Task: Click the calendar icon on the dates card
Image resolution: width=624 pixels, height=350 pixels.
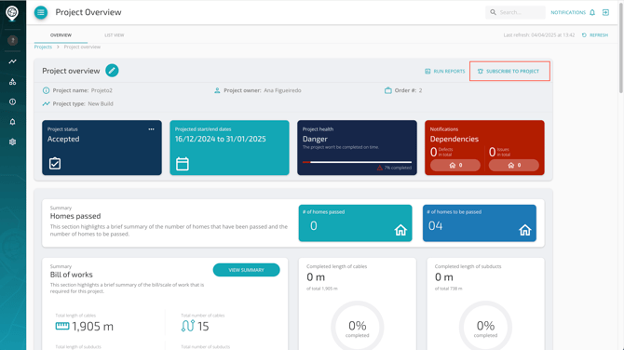Action: (183, 164)
